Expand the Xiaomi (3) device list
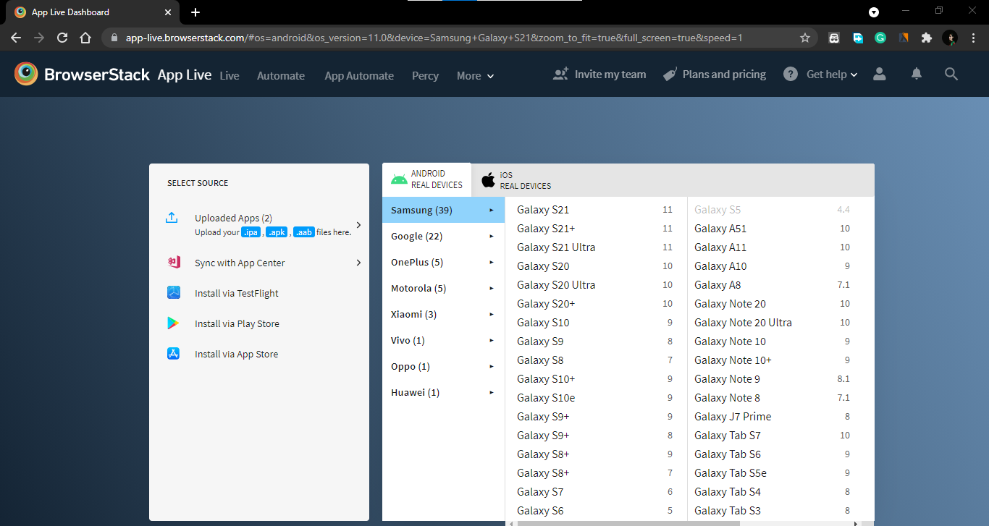 point(443,314)
